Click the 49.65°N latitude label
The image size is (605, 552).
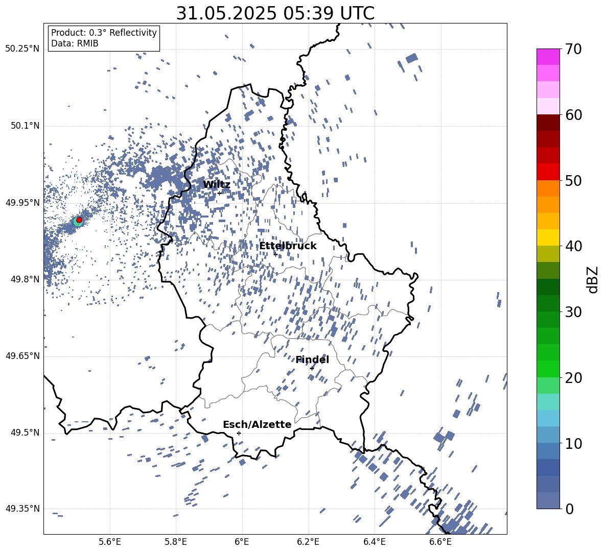(x=22, y=356)
